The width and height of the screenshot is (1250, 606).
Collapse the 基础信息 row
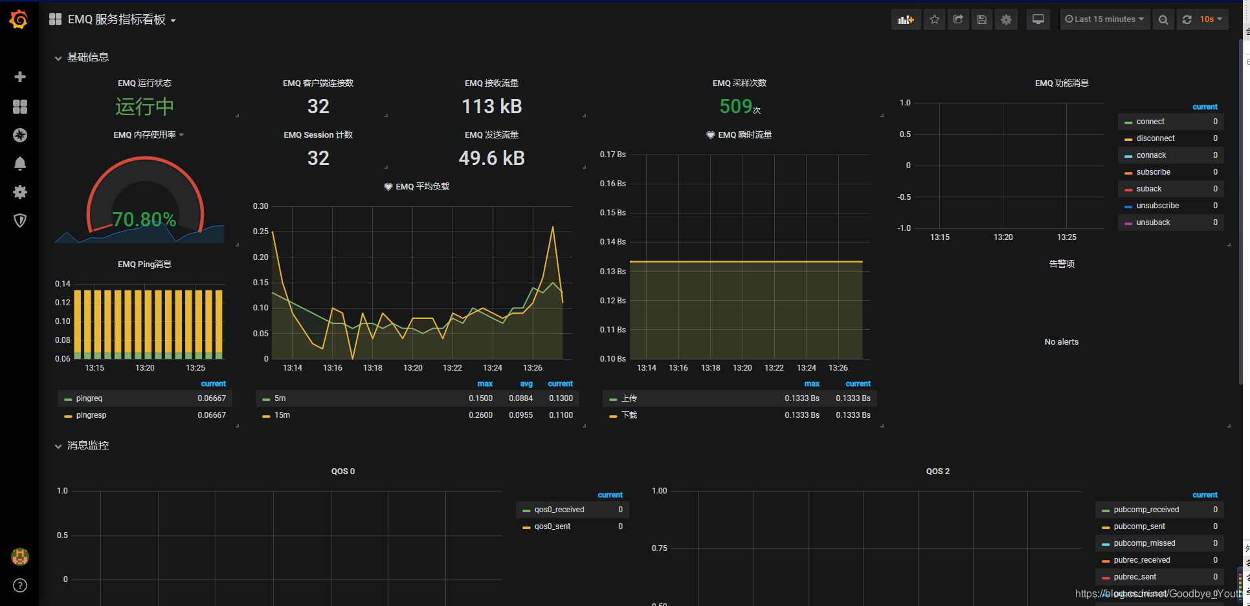point(82,58)
